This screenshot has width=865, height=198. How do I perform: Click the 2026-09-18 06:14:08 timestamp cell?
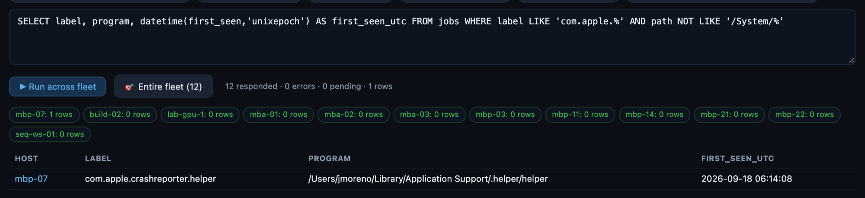[x=746, y=179]
